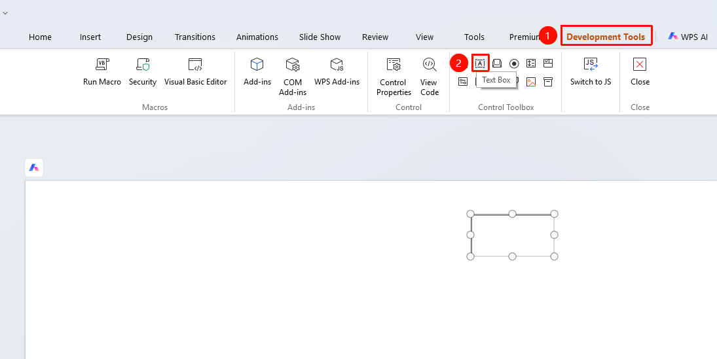The width and height of the screenshot is (717, 359).
Task: Open the Insert tab
Action: [90, 37]
